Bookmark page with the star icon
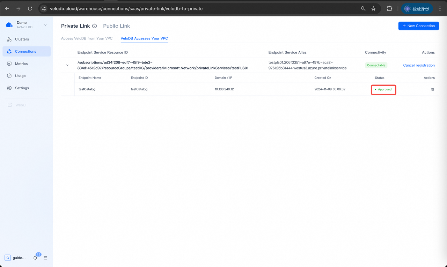Screen dimensions: 447x267 pyautogui.click(x=373, y=8)
